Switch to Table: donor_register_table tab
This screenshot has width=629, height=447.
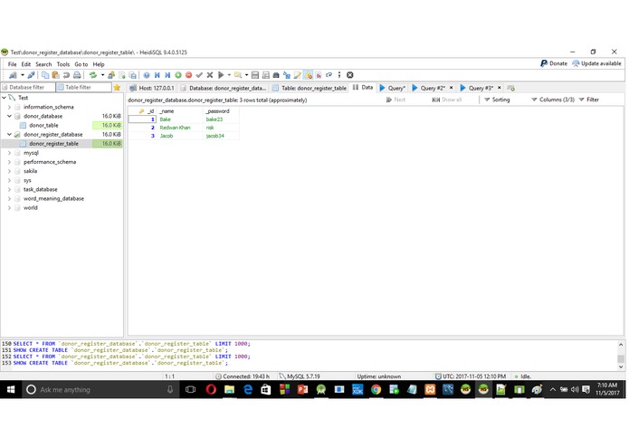coord(310,88)
